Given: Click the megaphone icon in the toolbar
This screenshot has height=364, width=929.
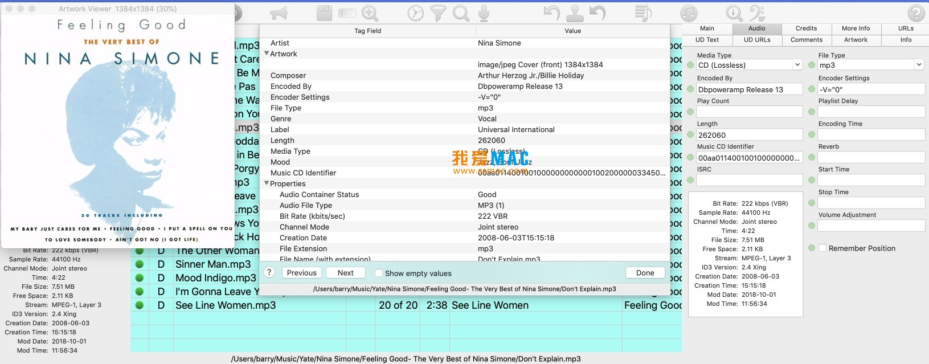Looking at the screenshot, I should pyautogui.click(x=279, y=13).
